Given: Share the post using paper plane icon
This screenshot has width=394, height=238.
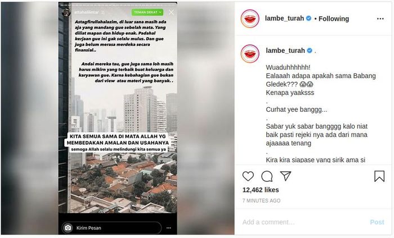Looking at the screenshot, I should (285, 176).
